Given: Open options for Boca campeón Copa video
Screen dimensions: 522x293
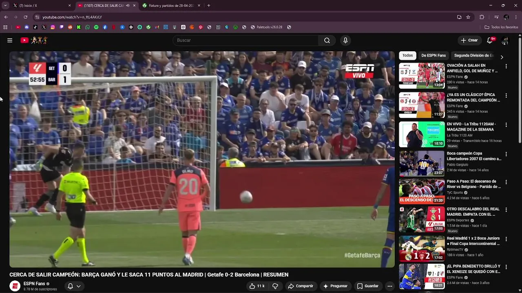Looking at the screenshot, I should [x=506, y=154].
